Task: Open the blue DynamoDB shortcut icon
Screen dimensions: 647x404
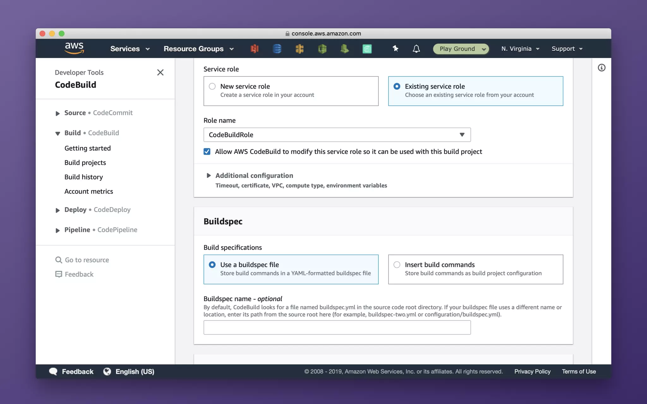Action: point(277,49)
